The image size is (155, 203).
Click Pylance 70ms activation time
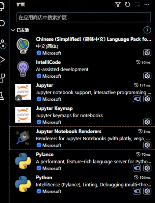coord(144,154)
